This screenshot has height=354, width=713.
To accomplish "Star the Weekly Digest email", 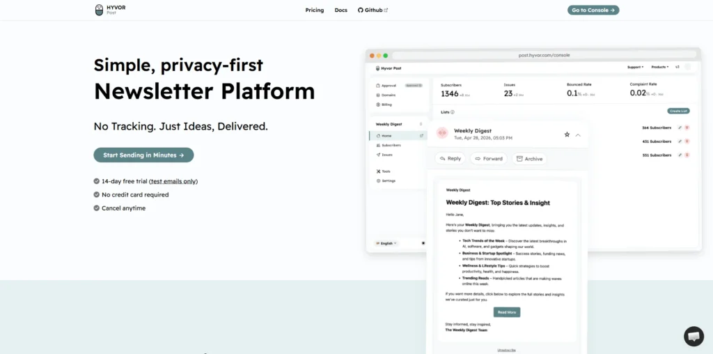I will pyautogui.click(x=567, y=134).
